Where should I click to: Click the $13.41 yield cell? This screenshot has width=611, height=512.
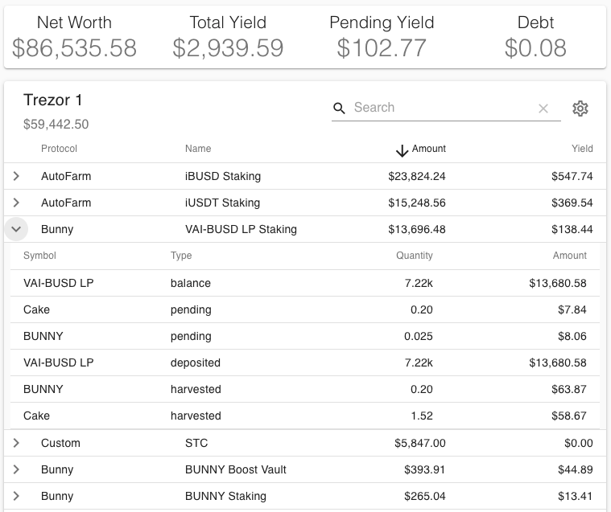(575, 496)
